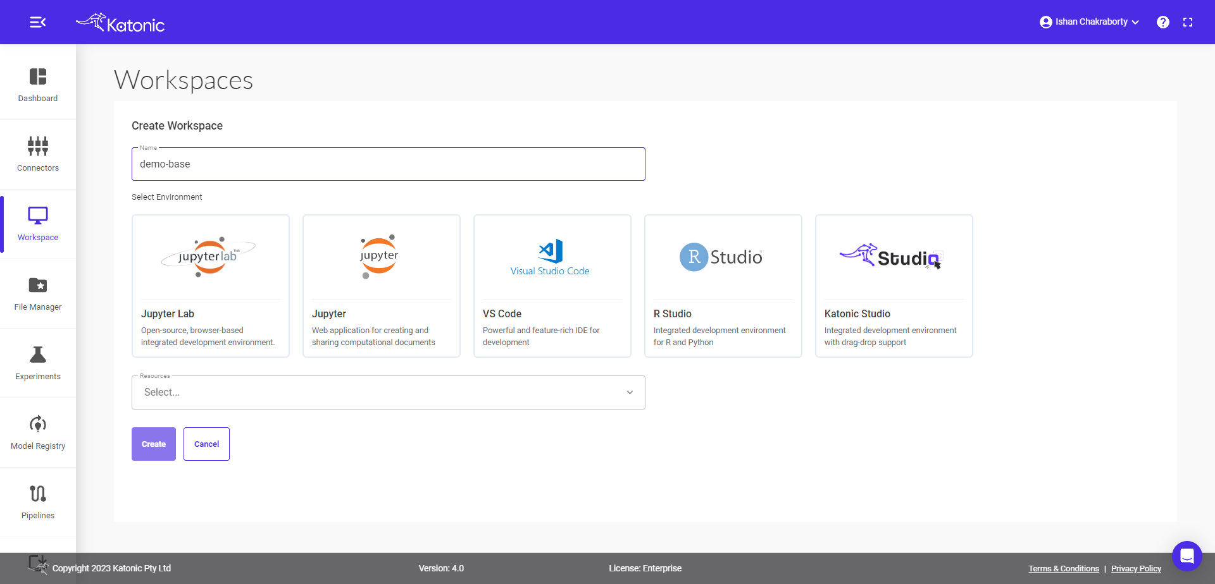Image resolution: width=1215 pixels, height=584 pixels.
Task: Open the Terms & Conditions link
Action: tap(1064, 569)
